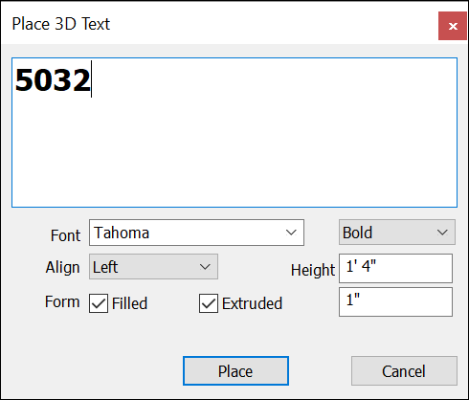
Task: Click the Cancel button
Action: point(404,371)
